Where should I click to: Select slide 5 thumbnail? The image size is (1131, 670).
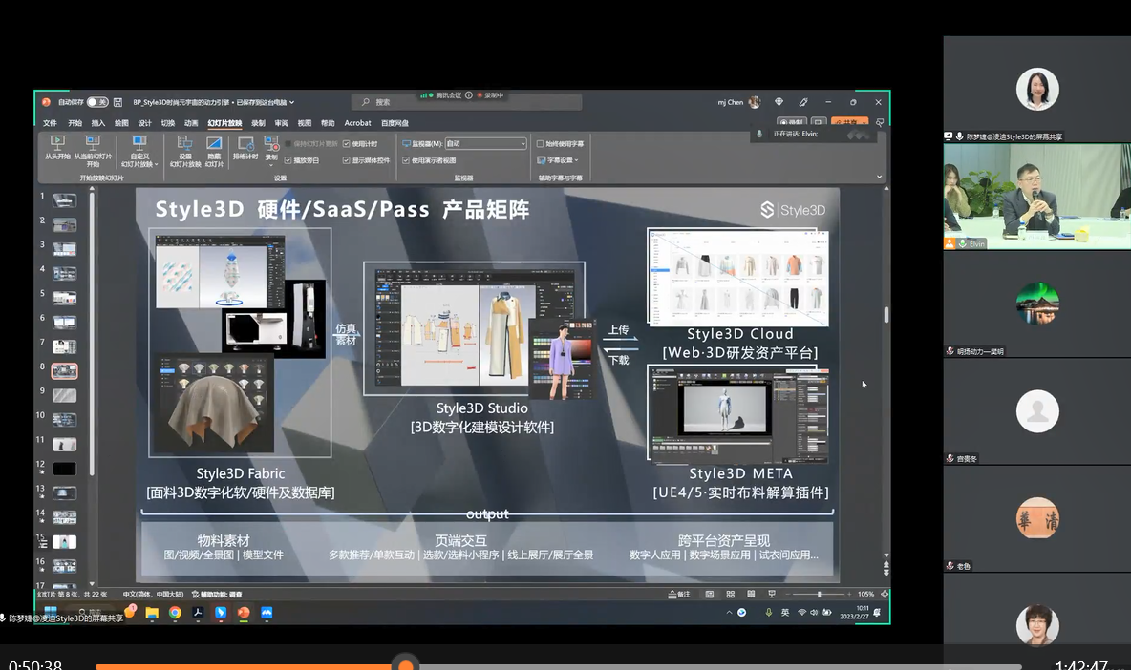pyautogui.click(x=64, y=299)
